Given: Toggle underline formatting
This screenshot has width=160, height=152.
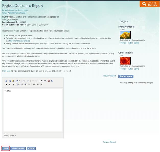Looking at the screenshot, I should coord(13,84).
